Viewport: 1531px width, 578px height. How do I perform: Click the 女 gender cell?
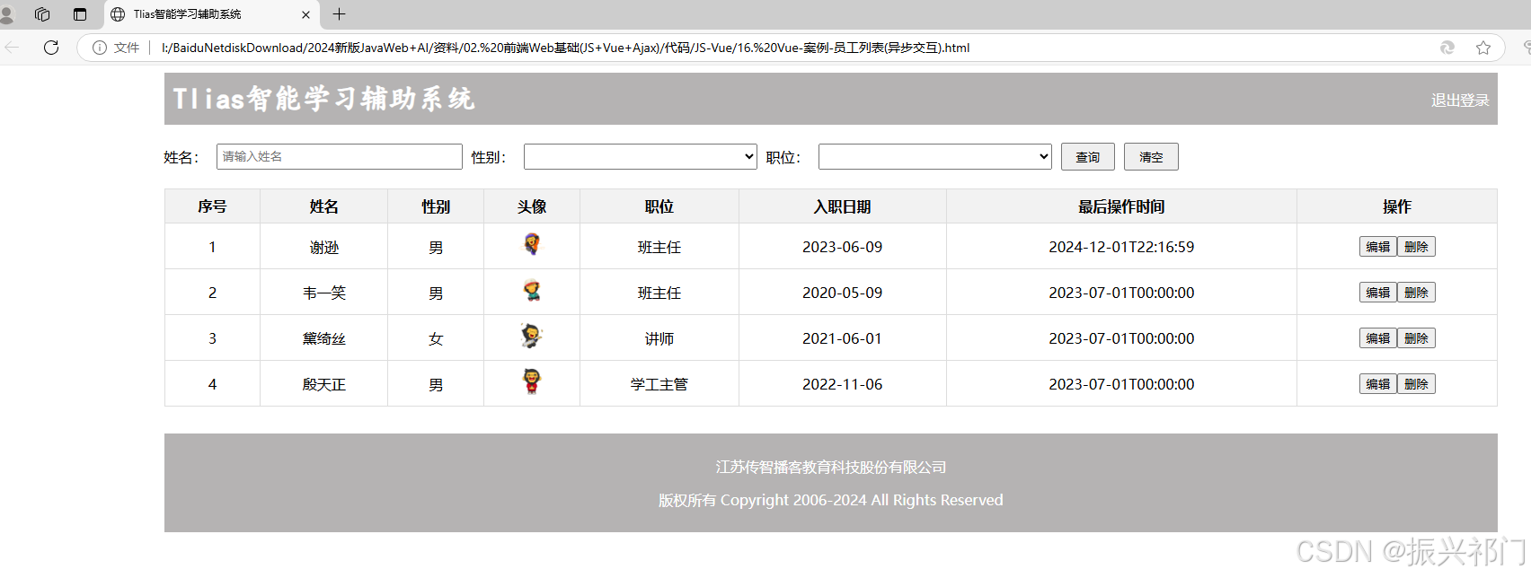(436, 338)
